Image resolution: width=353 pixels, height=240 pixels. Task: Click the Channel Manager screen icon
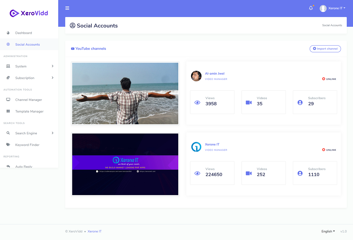[8, 100]
